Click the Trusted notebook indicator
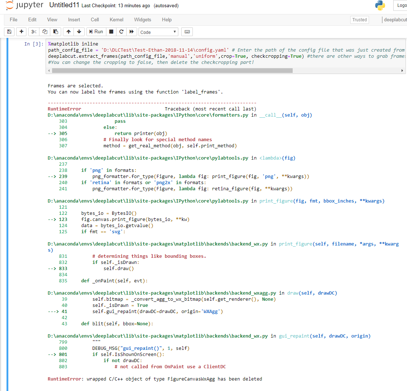407x391 pixels. tap(360, 20)
